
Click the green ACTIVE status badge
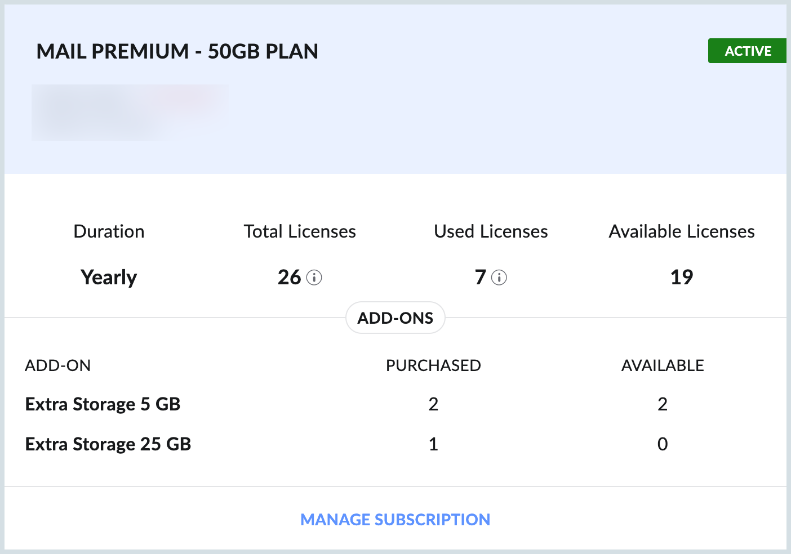[x=747, y=51]
